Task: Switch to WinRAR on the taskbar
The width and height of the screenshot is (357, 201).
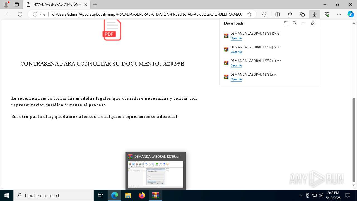Action: [x=155, y=195]
